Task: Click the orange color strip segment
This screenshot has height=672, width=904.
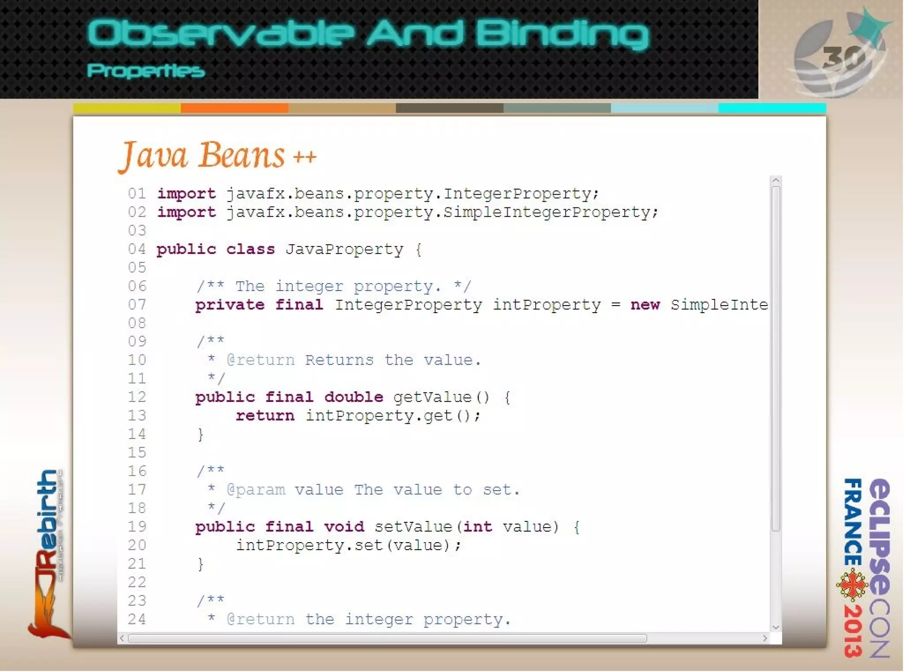Action: tap(234, 108)
